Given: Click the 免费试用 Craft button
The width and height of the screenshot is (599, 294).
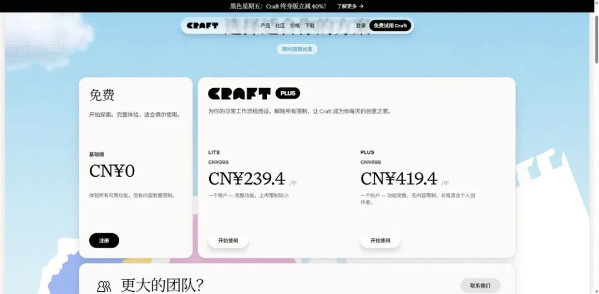Looking at the screenshot, I should pyautogui.click(x=390, y=25).
